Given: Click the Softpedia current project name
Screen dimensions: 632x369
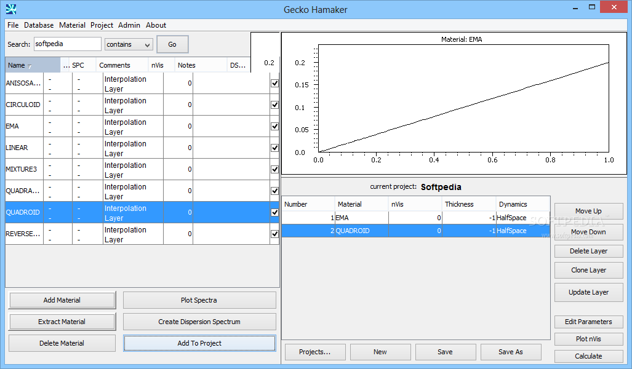Looking at the screenshot, I should coord(441,187).
